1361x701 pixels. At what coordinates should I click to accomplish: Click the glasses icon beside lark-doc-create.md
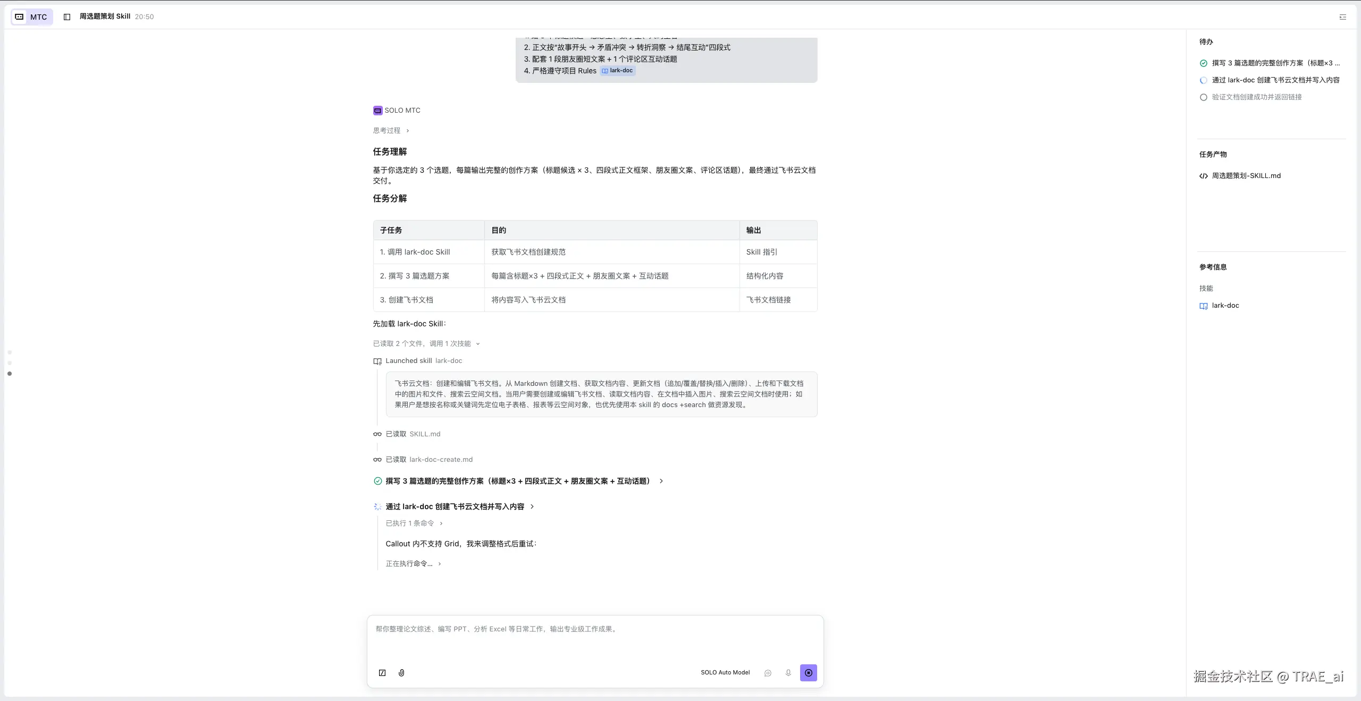(x=377, y=460)
